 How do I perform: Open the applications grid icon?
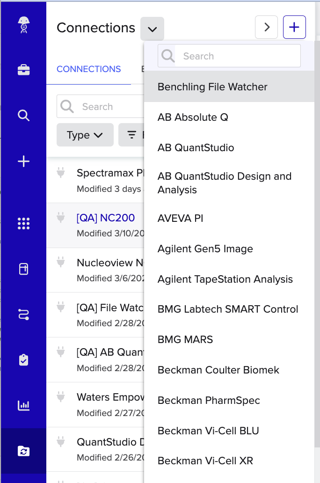click(x=24, y=223)
